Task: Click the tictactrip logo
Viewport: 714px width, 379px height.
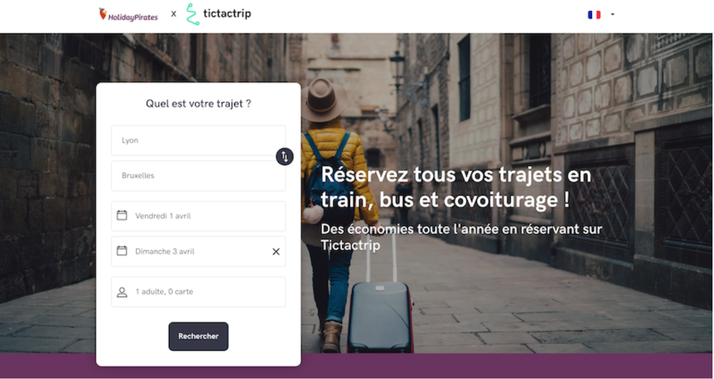Action: [219, 14]
